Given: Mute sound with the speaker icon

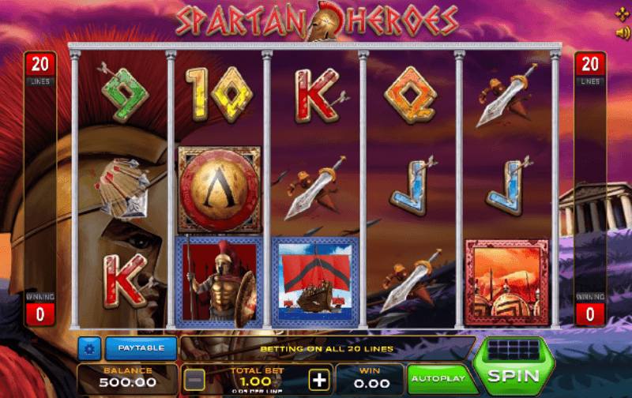Looking at the screenshot, I should (623, 33).
